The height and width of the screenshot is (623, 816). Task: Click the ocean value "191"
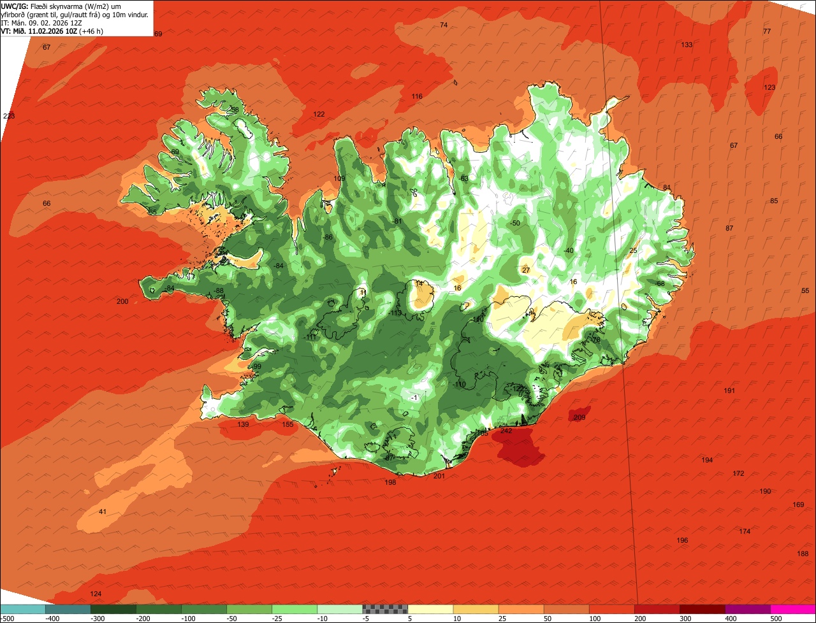click(x=730, y=390)
